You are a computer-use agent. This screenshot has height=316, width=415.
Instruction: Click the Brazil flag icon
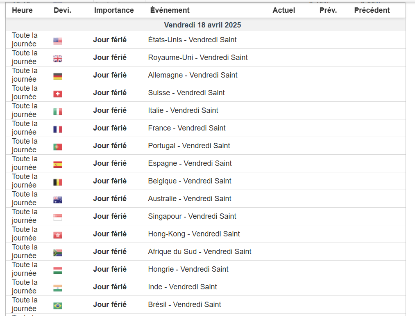pos(58,306)
